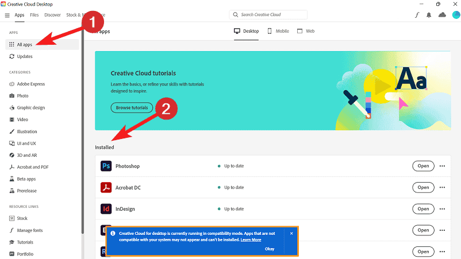Open Acrobat DC with its Open button
This screenshot has width=461, height=259.
424,187
